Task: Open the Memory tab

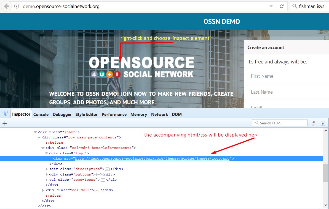Action: click(x=139, y=114)
